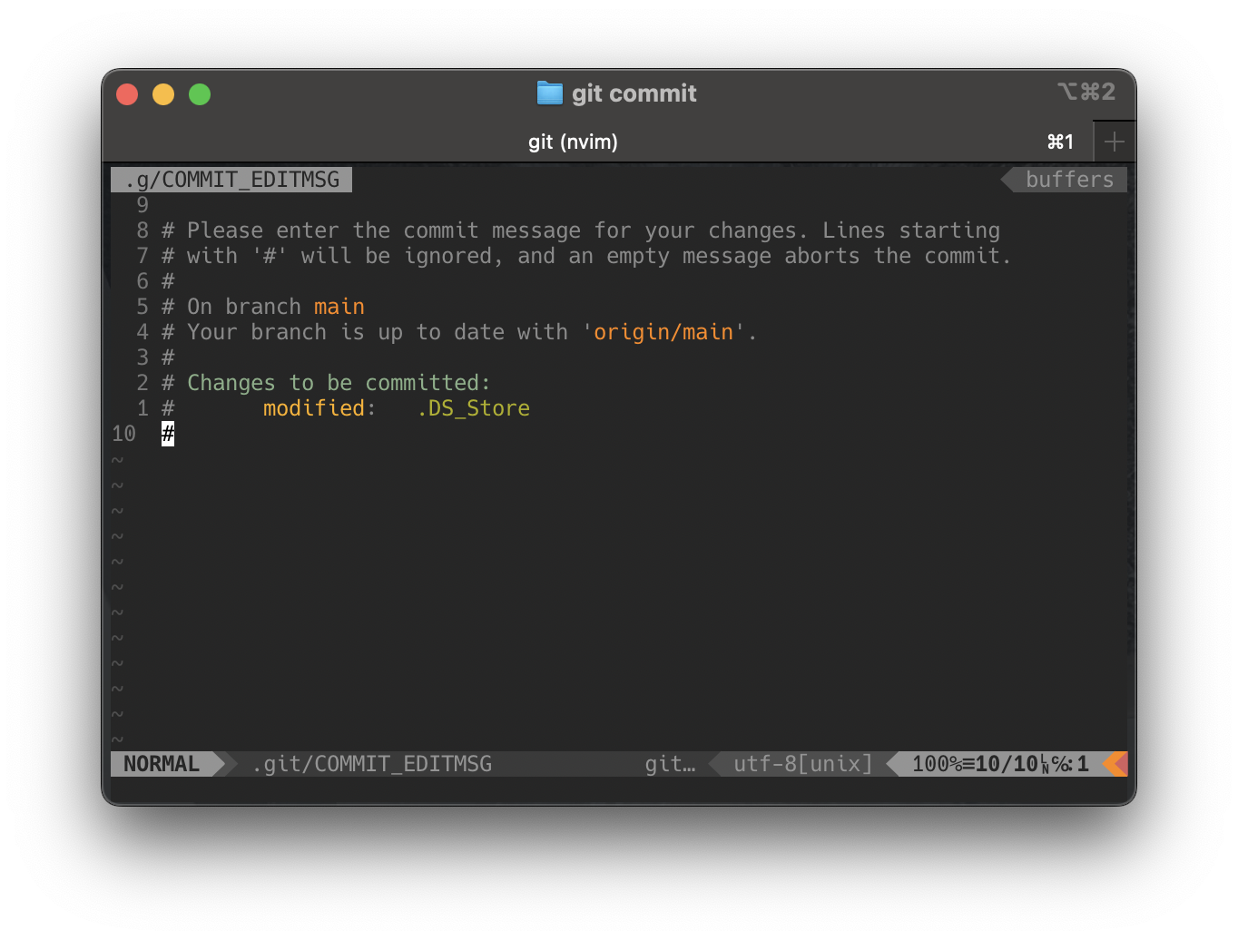1238x940 pixels.
Task: Click line number 5 in the gutter
Action: coord(142,307)
